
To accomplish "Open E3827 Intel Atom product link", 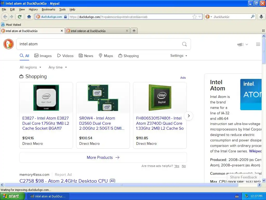I will tap(46, 123).
